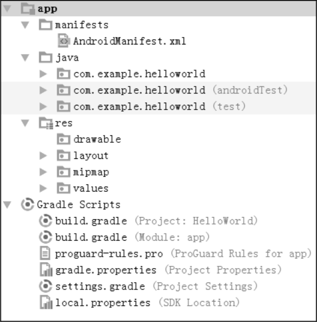The height and width of the screenshot is (322, 317).
Task: Expand the mipmap folder arrow
Action: [x=43, y=172]
